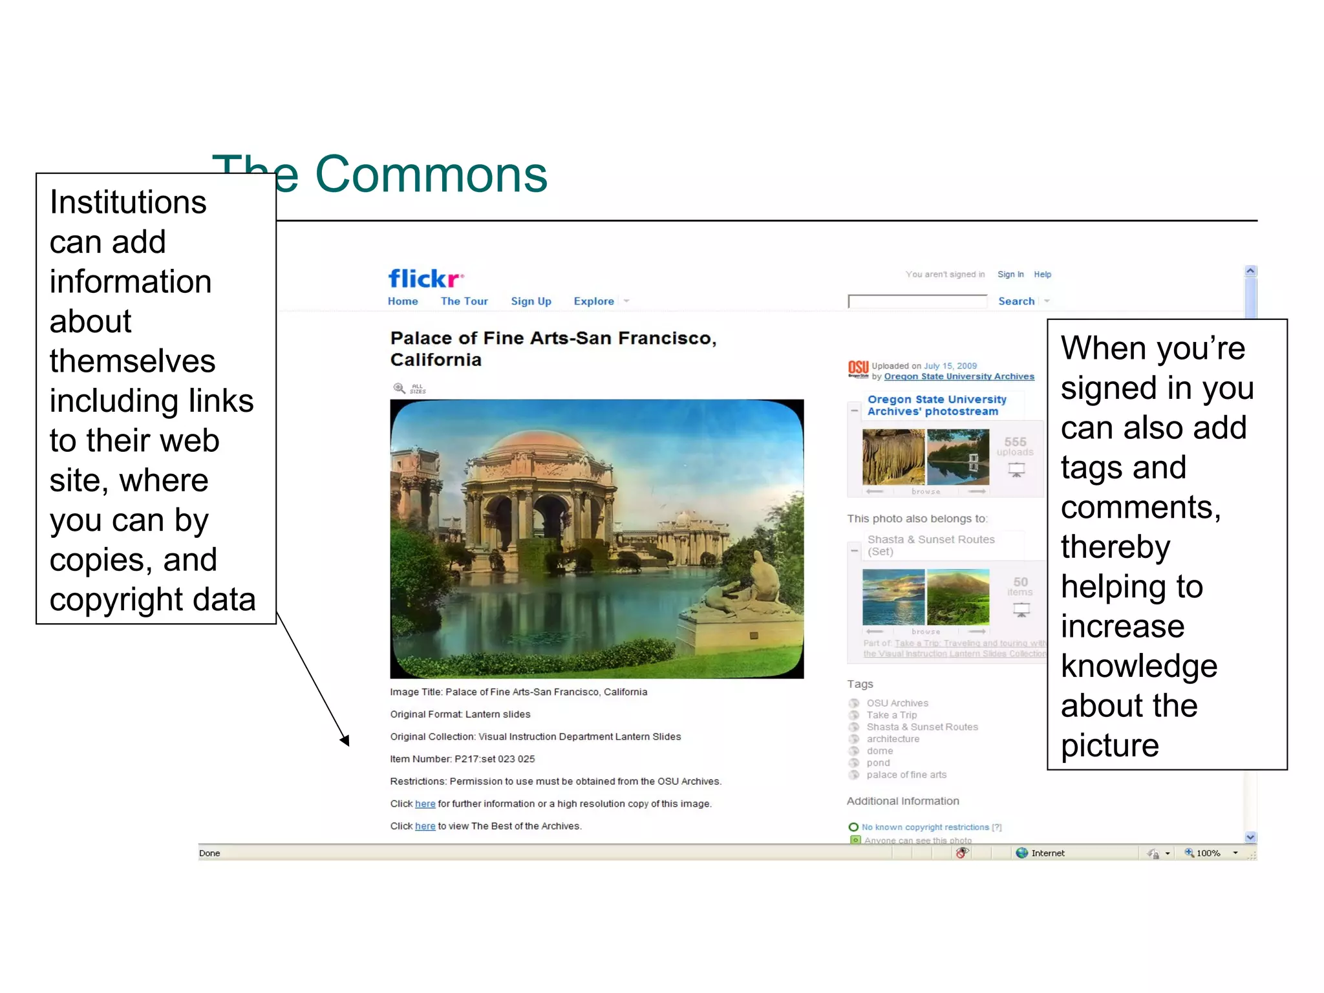1324x993 pixels.
Task: Click the globe icon beside architecture tag
Action: [854, 739]
